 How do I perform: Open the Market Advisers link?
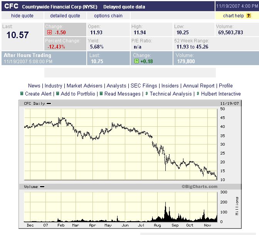coord(84,86)
